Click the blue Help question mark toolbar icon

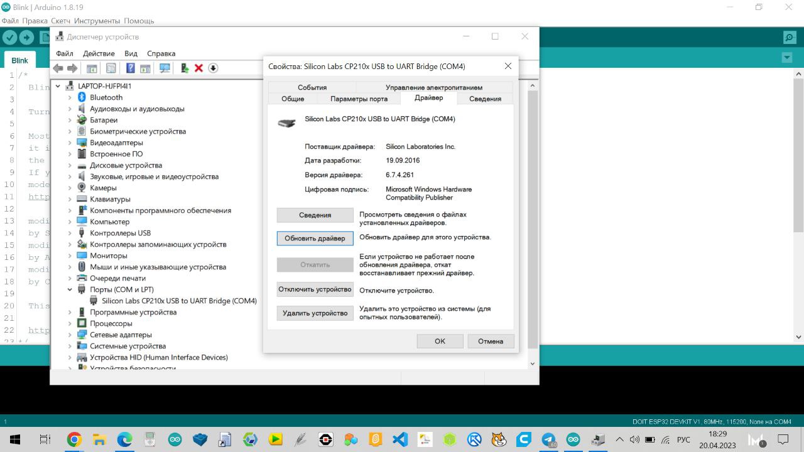pyautogui.click(x=131, y=68)
